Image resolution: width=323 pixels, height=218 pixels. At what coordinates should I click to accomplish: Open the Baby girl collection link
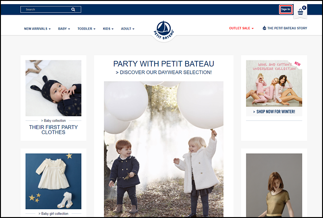54,214
